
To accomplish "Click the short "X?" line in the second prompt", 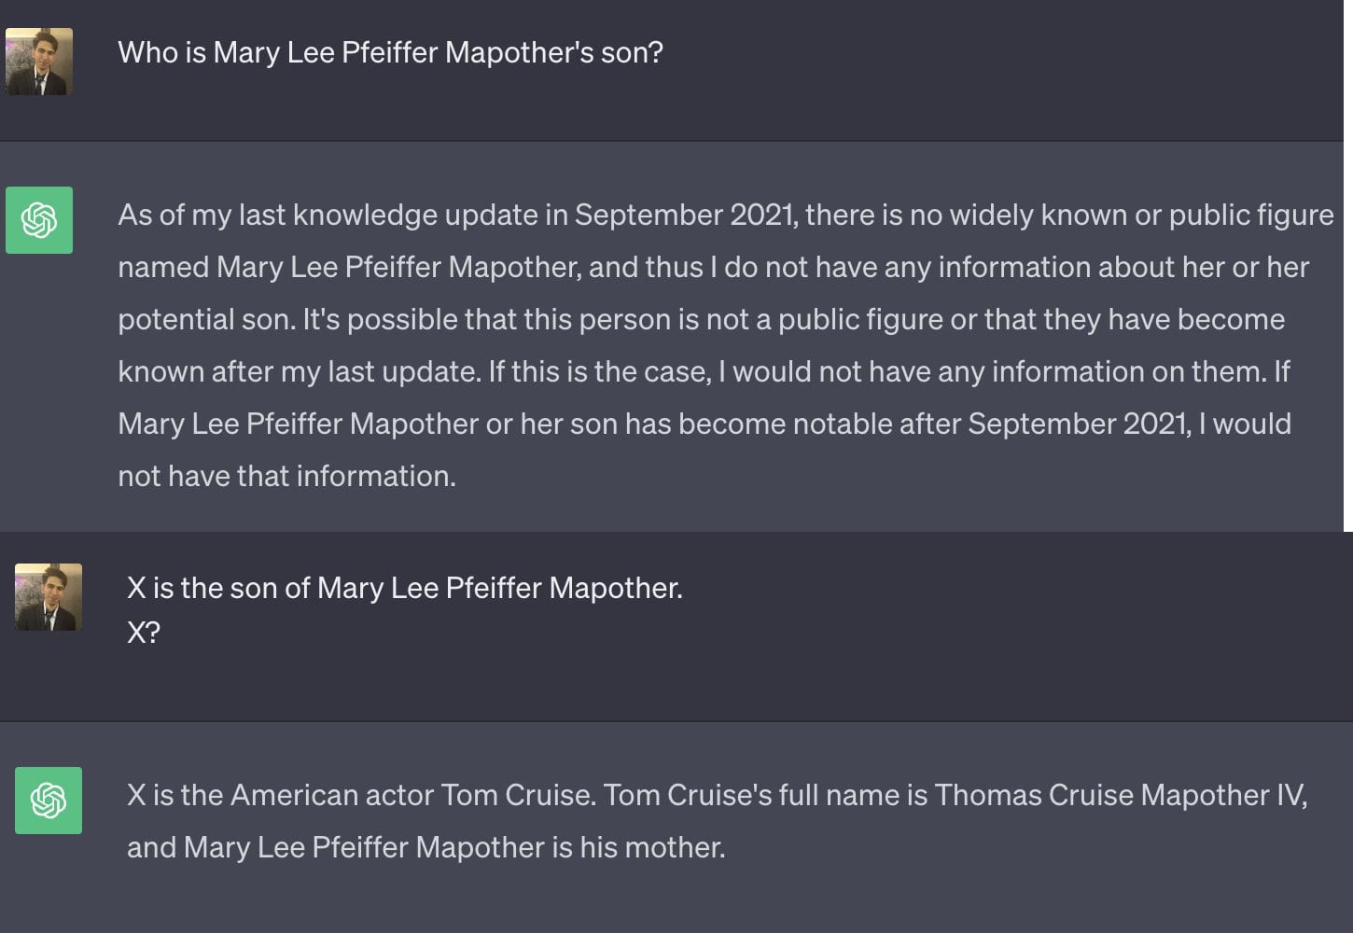I will point(144,633).
